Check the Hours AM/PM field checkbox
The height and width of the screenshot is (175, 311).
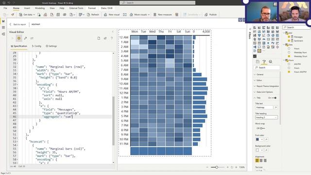tap(289, 72)
